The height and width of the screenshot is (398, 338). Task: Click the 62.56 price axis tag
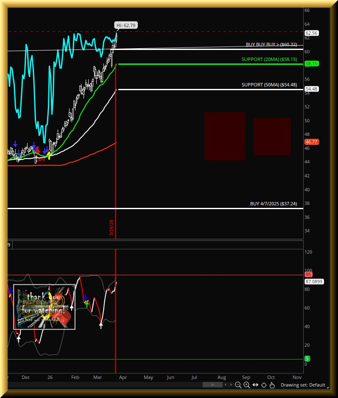(311, 33)
